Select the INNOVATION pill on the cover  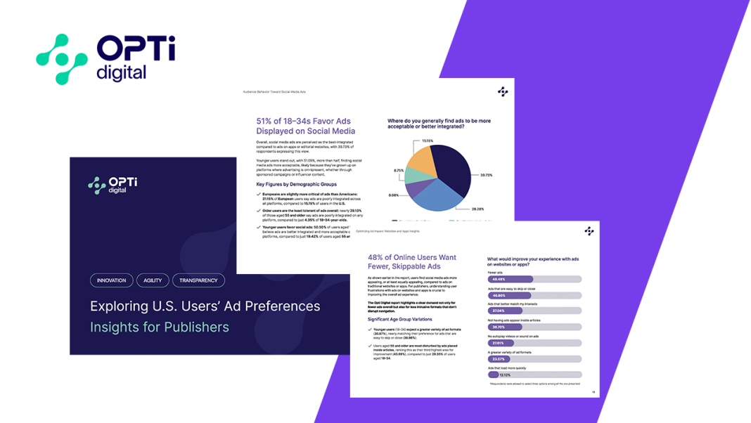(111, 280)
